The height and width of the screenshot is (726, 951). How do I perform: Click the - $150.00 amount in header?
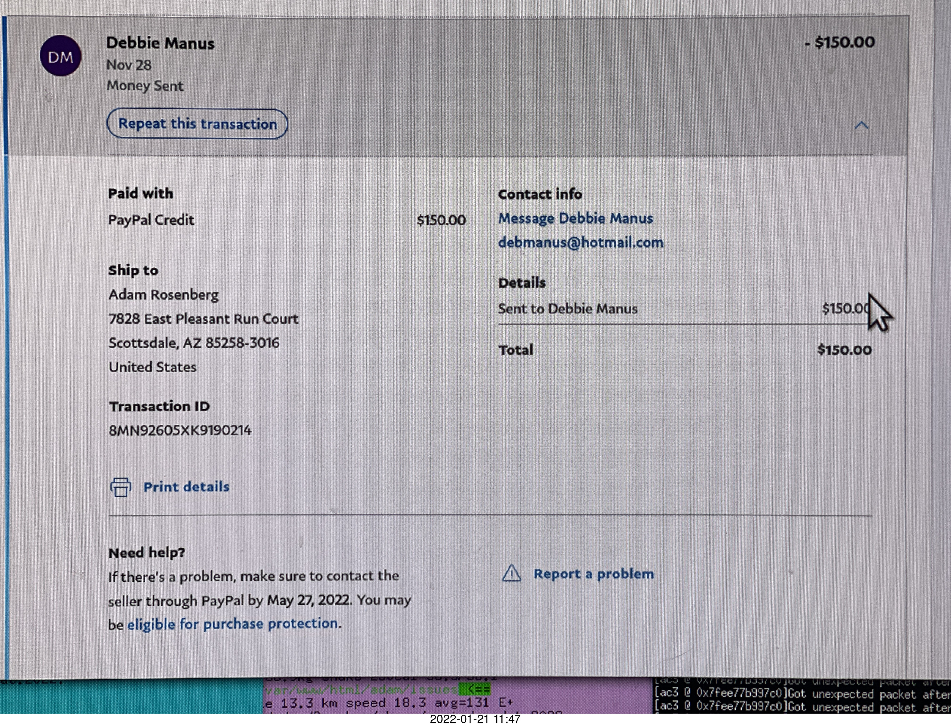pyautogui.click(x=840, y=42)
